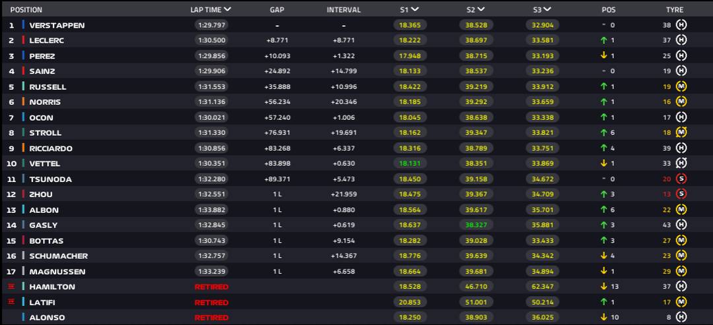Select Verstappen's lap time 1:29.797
The height and width of the screenshot is (325, 713).
pyautogui.click(x=211, y=26)
